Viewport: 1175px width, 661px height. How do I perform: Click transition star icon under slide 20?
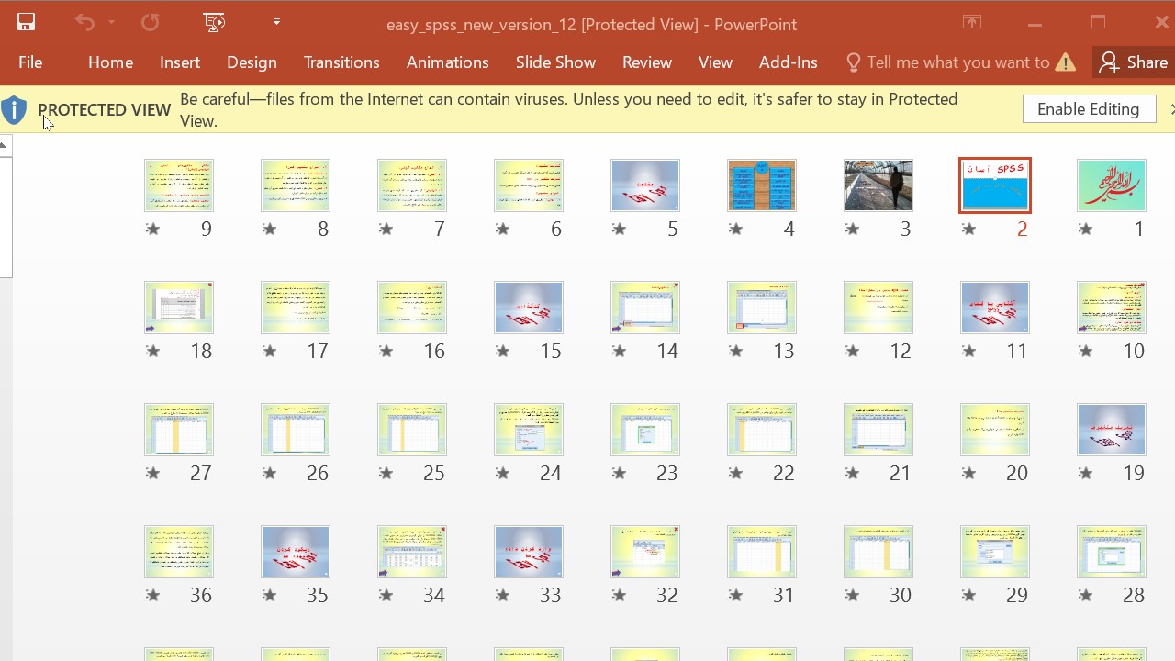pos(969,474)
